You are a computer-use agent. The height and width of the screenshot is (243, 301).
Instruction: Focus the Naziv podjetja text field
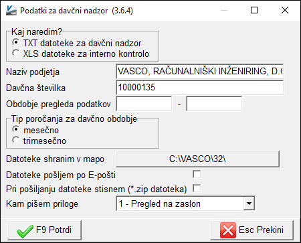click(x=200, y=72)
